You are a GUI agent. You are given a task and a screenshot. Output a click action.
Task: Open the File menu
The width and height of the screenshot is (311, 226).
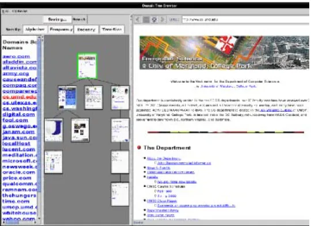tap(5, 11)
